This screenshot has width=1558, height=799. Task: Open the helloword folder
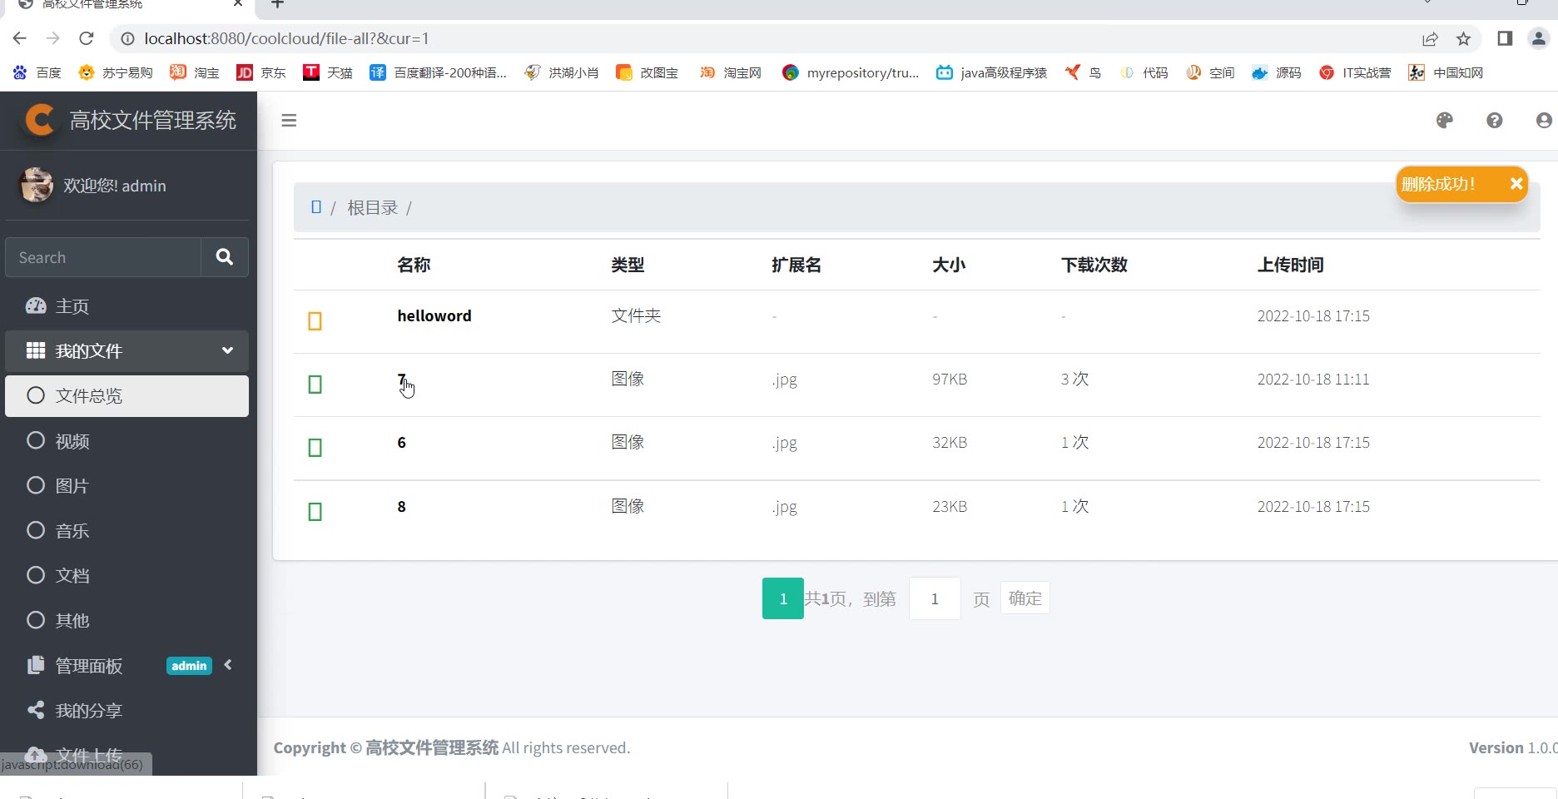click(434, 316)
